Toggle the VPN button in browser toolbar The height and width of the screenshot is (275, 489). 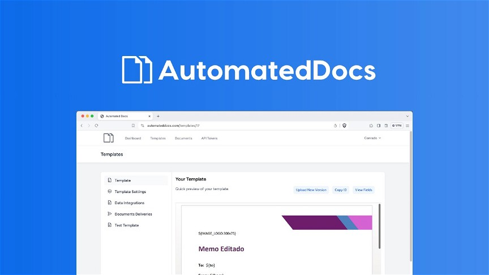tap(397, 126)
